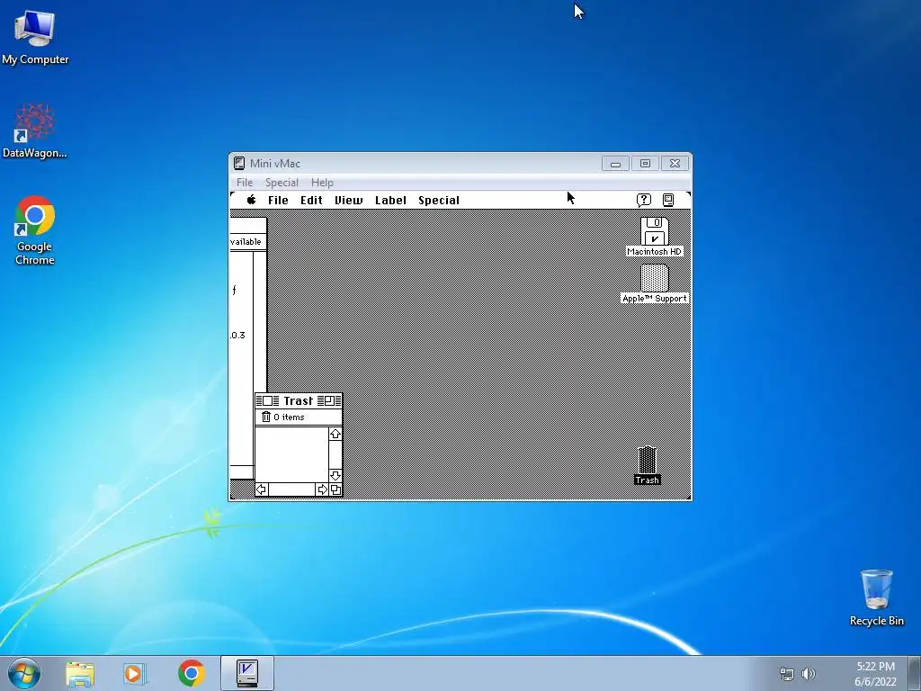Click the down scroll arrow in Trash window

335,475
